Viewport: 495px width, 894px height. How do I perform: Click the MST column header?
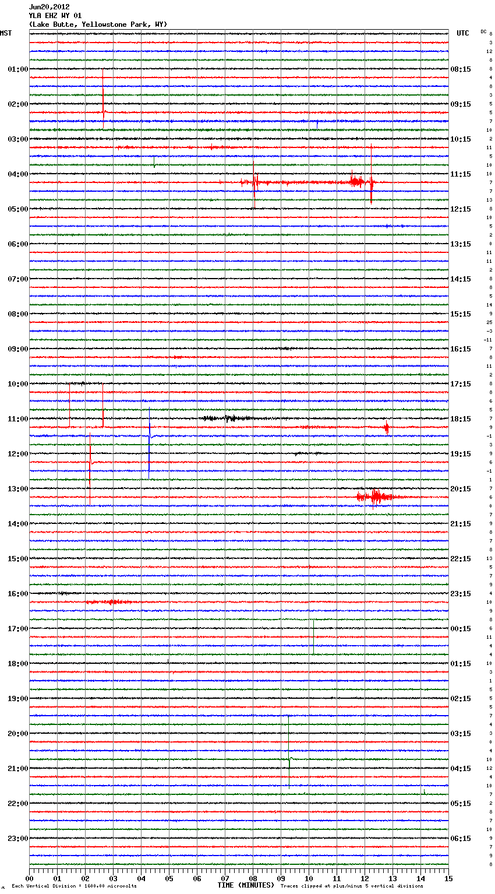6,33
